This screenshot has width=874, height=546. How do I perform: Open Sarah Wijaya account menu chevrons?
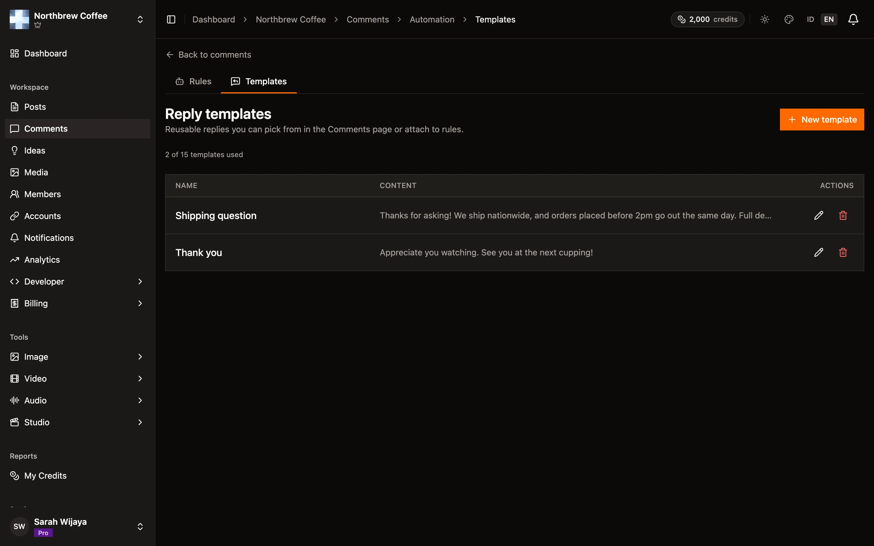140,527
